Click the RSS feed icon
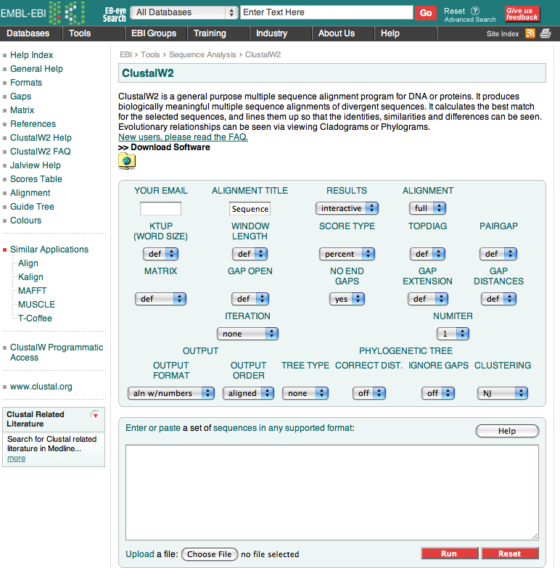Screen dimensions: 560x568 pyautogui.click(x=530, y=33)
